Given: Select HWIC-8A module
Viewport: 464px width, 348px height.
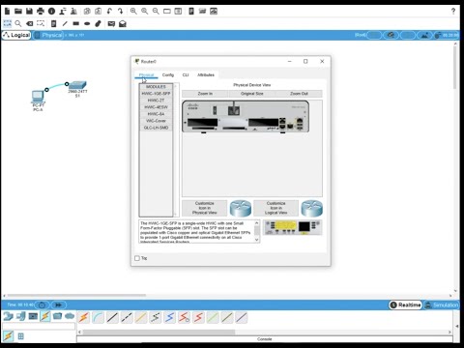Looking at the screenshot, I should pos(156,114).
